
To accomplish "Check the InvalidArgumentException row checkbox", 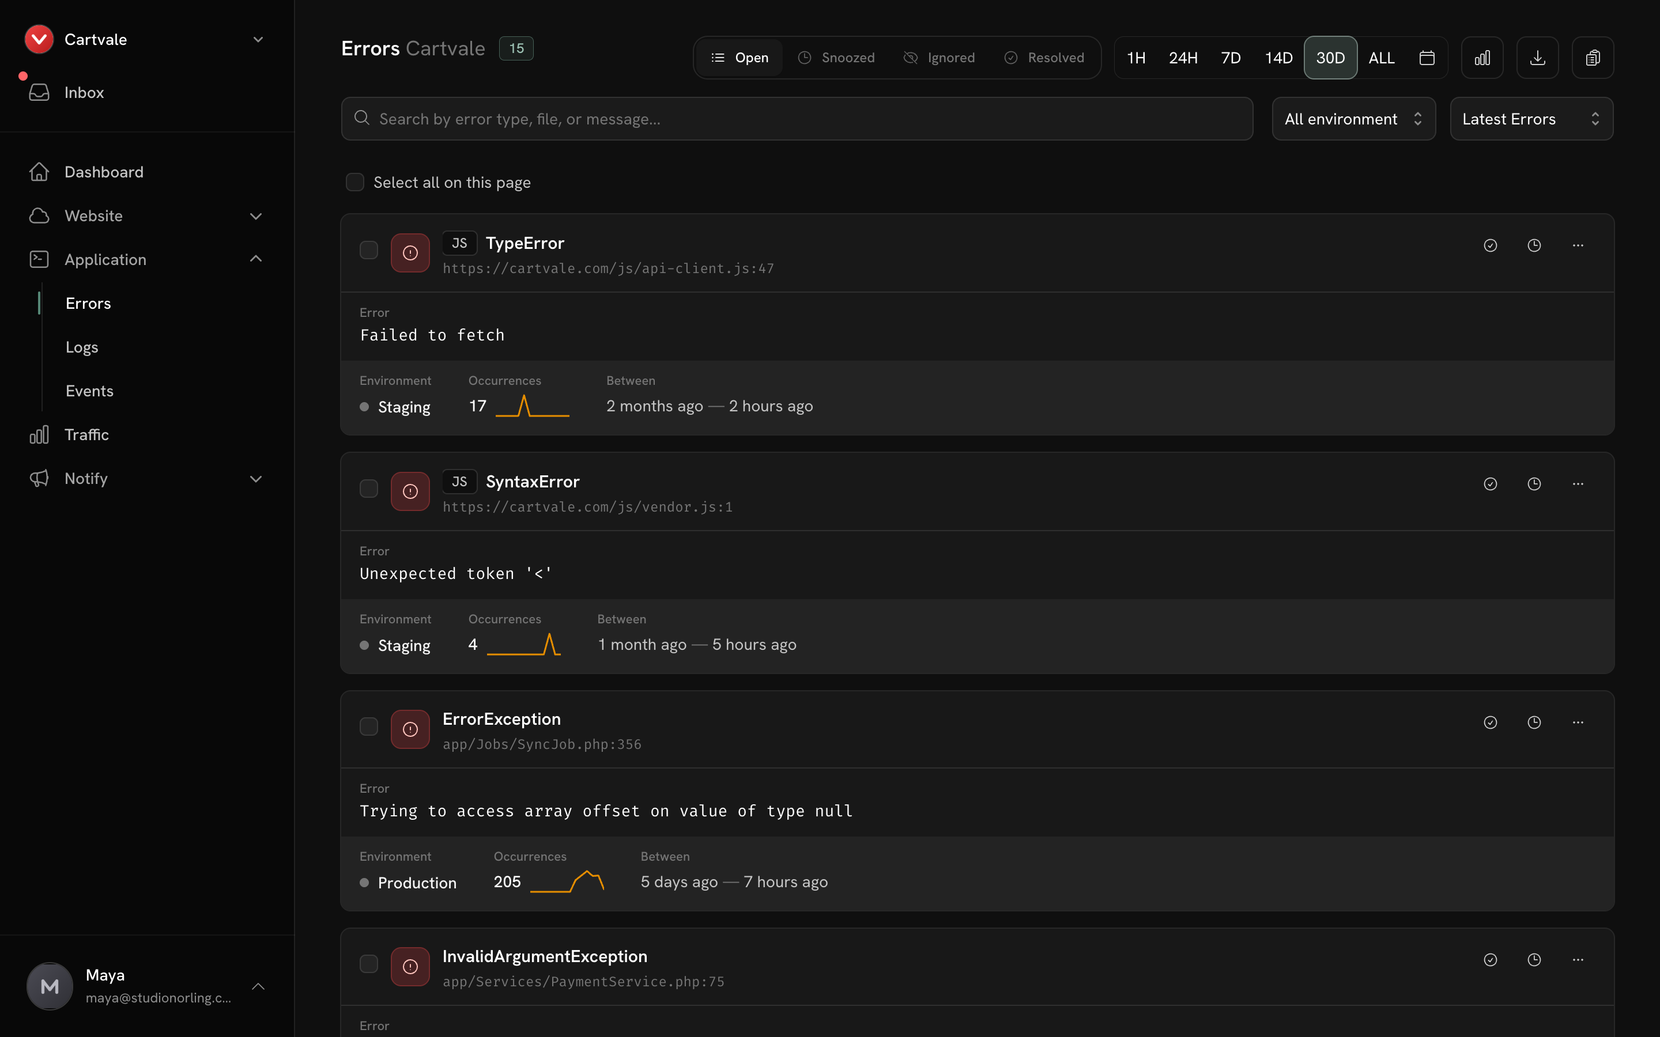I will pyautogui.click(x=369, y=964).
